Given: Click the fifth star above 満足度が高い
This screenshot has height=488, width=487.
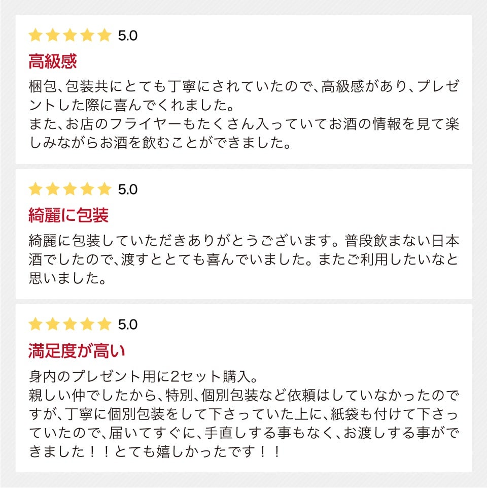Looking at the screenshot, I should (x=104, y=324).
